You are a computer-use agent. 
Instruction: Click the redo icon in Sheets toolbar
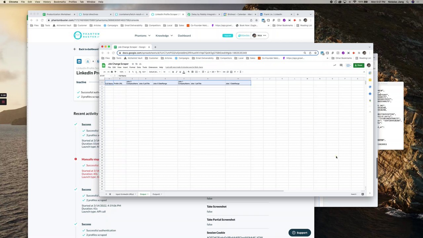coord(108,72)
